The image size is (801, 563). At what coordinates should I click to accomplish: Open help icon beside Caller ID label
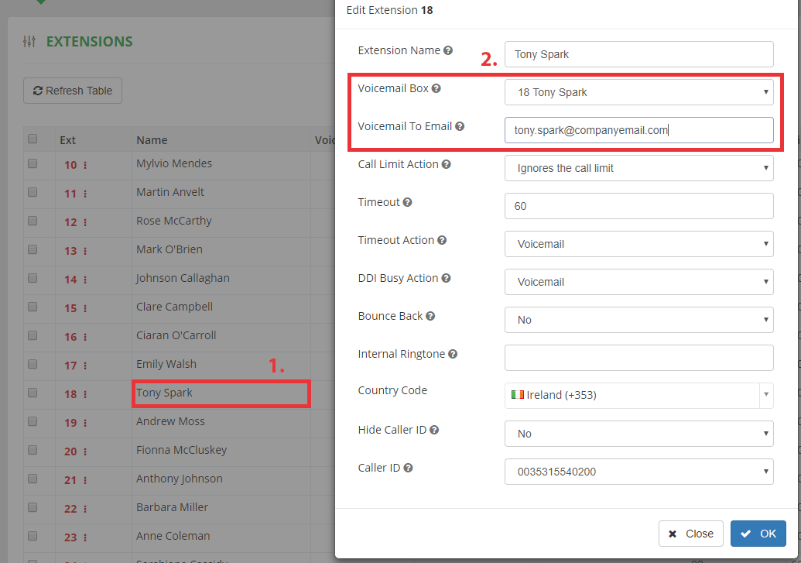tap(408, 468)
